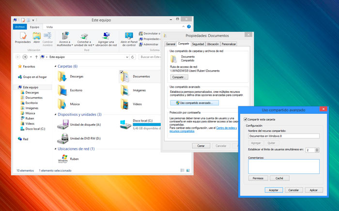The image size is (339, 211).
Task: Click the Caché button
Action: click(279, 178)
